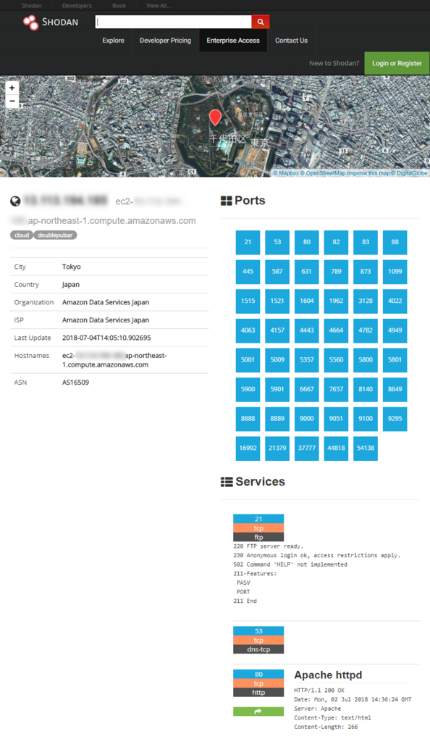The image size is (430, 742).
Task: Zoom in on the map
Action: [12, 88]
